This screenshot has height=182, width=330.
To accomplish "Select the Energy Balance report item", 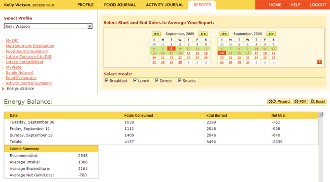I will point(20,88).
